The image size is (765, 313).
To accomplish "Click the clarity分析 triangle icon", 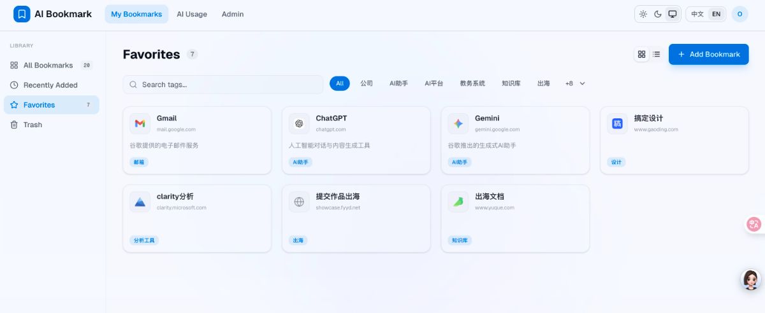I will [140, 202].
